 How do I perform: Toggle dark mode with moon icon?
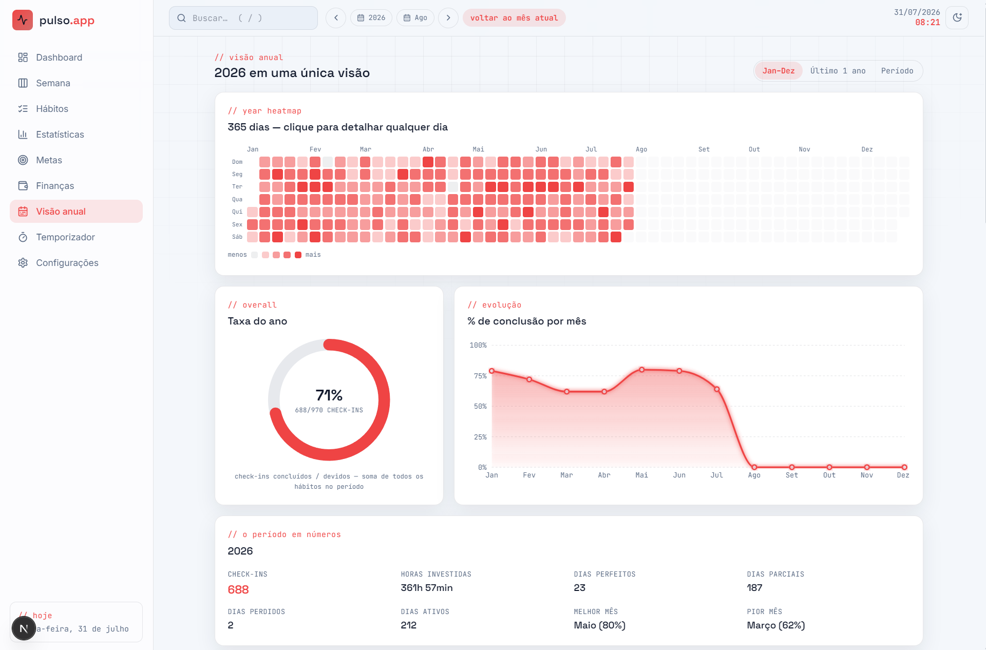(957, 18)
